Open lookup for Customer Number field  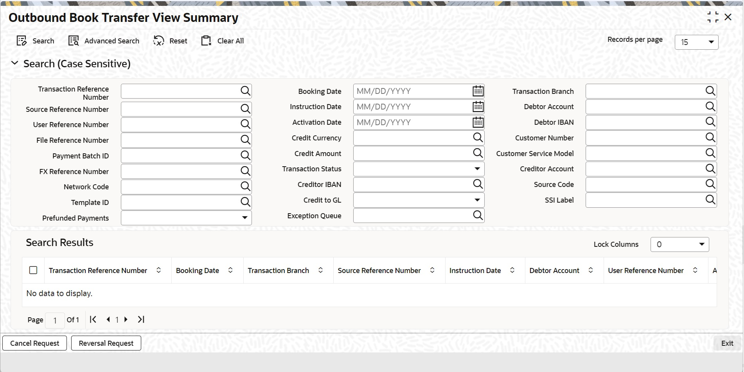tap(710, 138)
